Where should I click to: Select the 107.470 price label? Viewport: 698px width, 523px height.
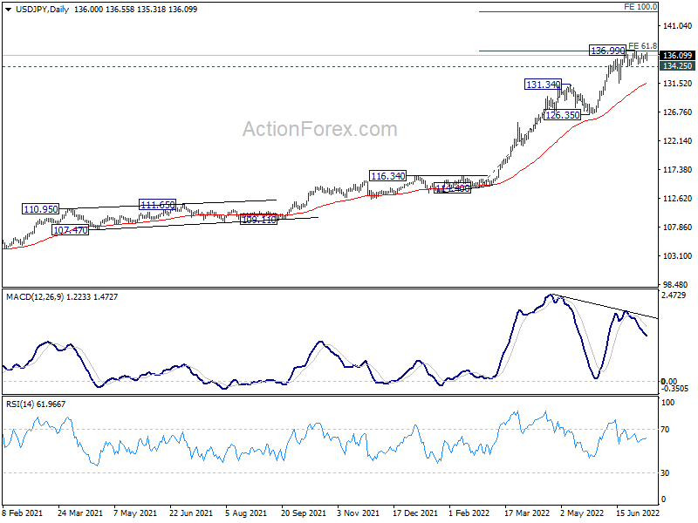coord(71,230)
